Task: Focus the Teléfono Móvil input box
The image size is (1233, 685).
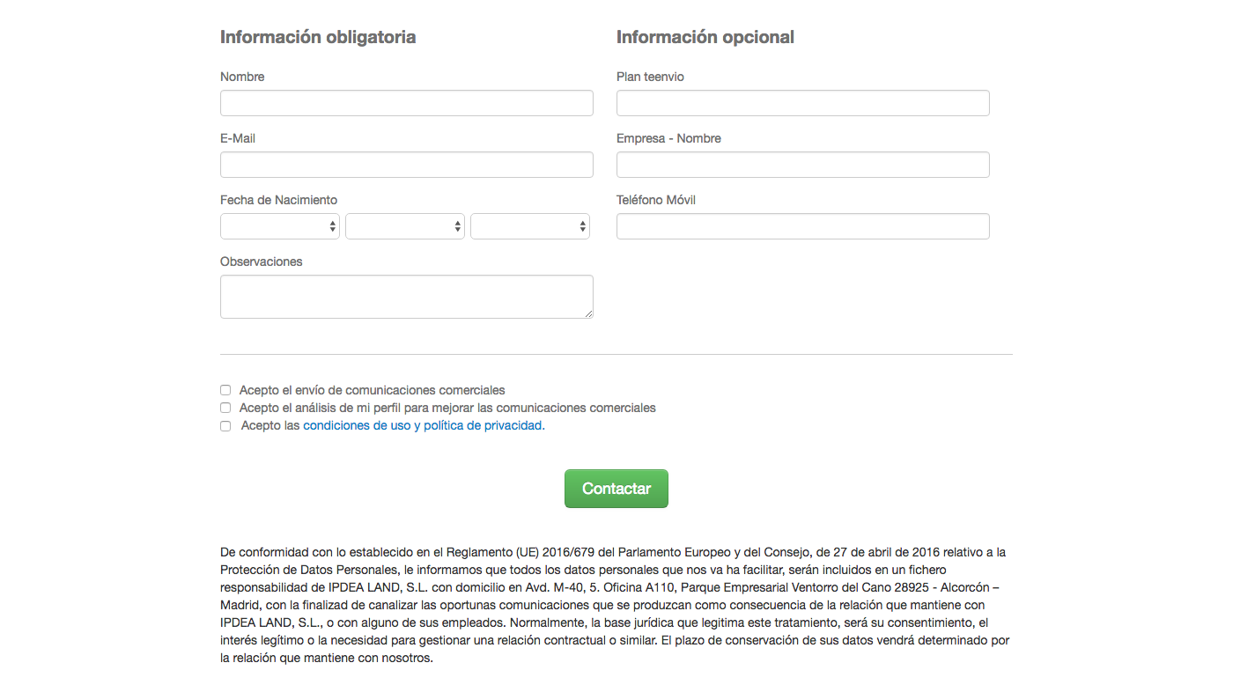Action: click(802, 226)
